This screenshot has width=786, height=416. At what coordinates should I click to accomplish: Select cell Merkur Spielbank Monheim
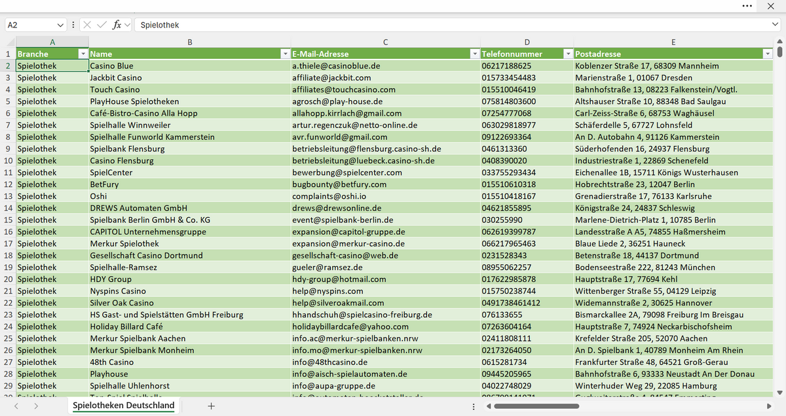click(189, 350)
